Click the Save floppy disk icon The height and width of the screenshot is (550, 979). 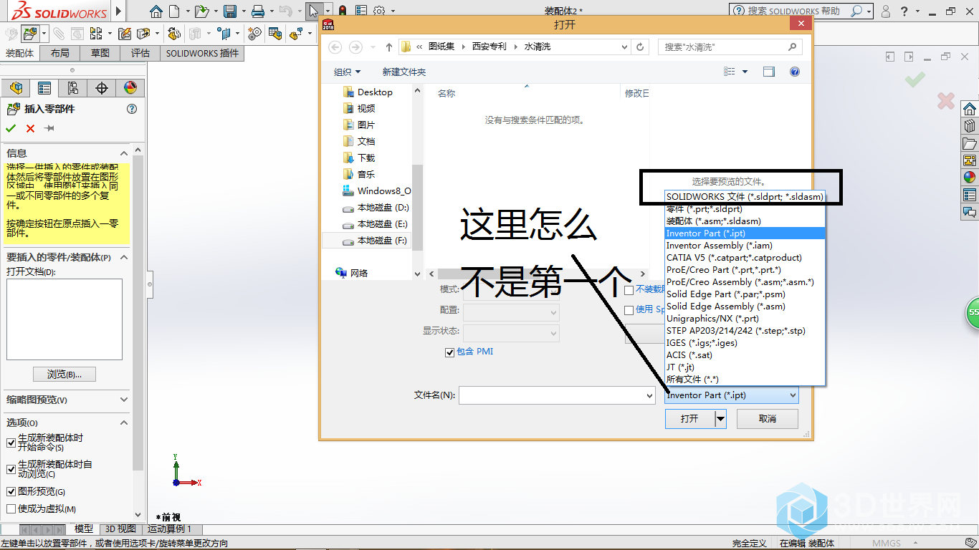(x=230, y=11)
